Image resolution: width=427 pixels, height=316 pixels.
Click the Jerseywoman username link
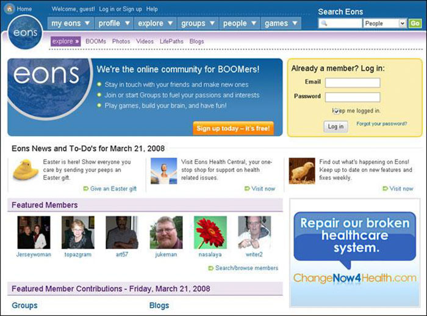pyautogui.click(x=34, y=255)
